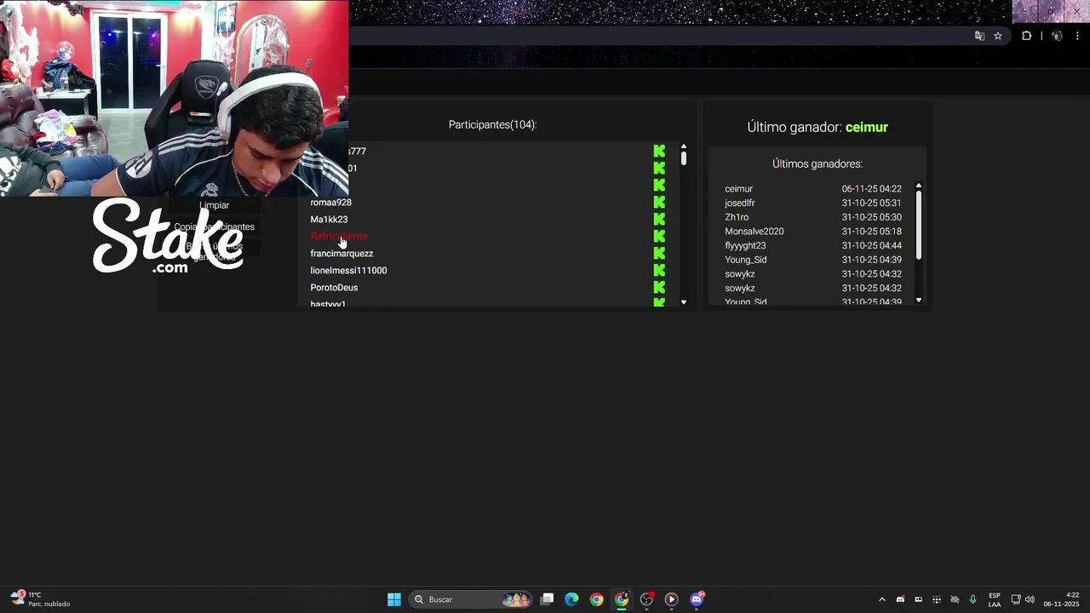Click the Kick icon beside francimarquezz
1090x613 pixels.
[659, 253]
